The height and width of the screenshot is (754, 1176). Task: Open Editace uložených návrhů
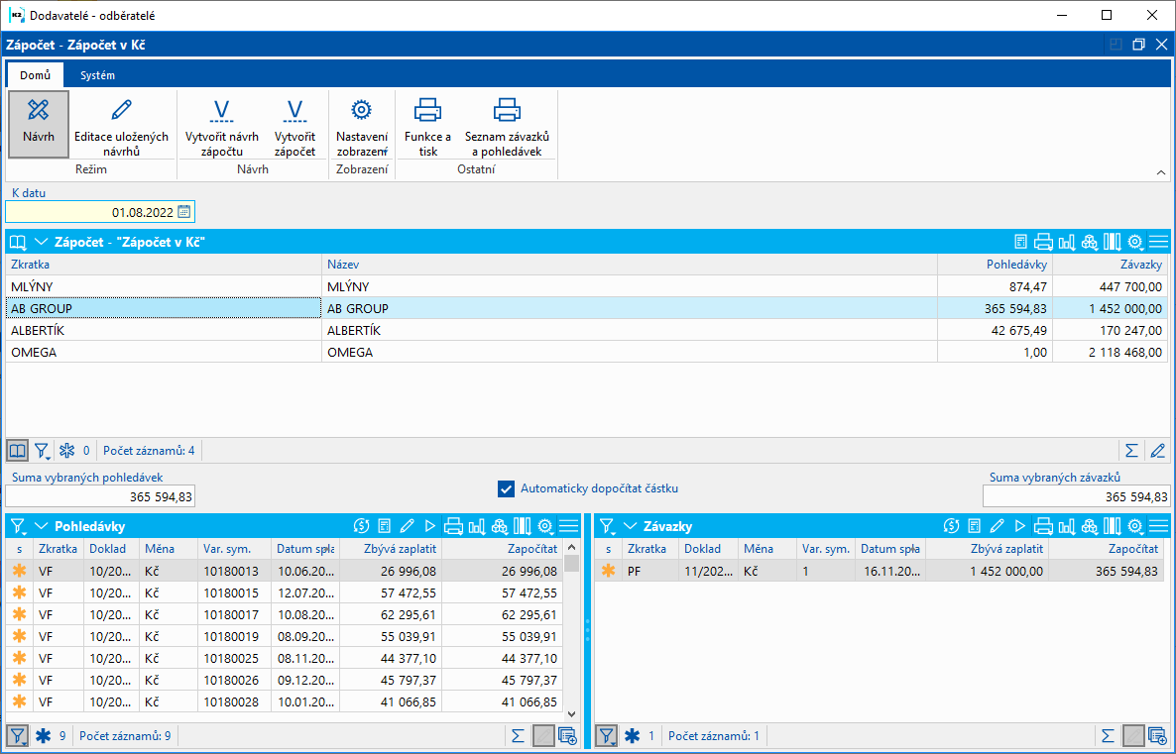point(121,123)
